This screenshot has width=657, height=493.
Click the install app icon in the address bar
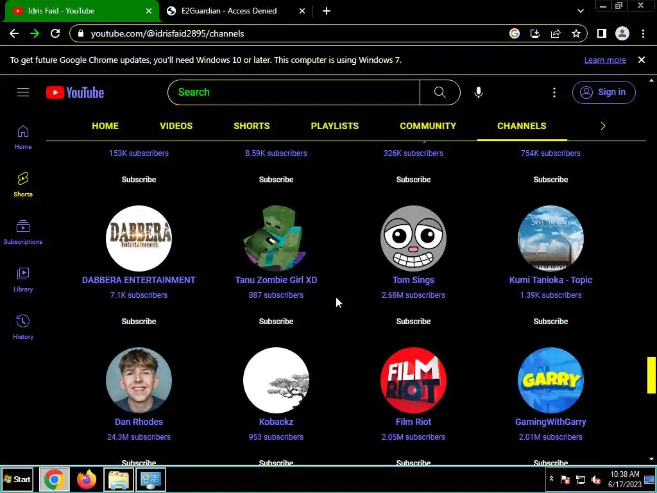click(535, 33)
